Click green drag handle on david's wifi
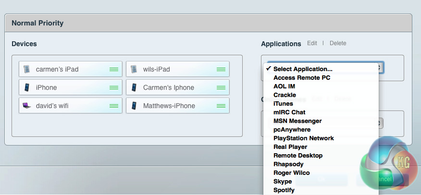421x195 pixels. click(x=114, y=106)
